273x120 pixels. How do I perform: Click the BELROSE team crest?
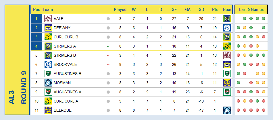click(48, 110)
